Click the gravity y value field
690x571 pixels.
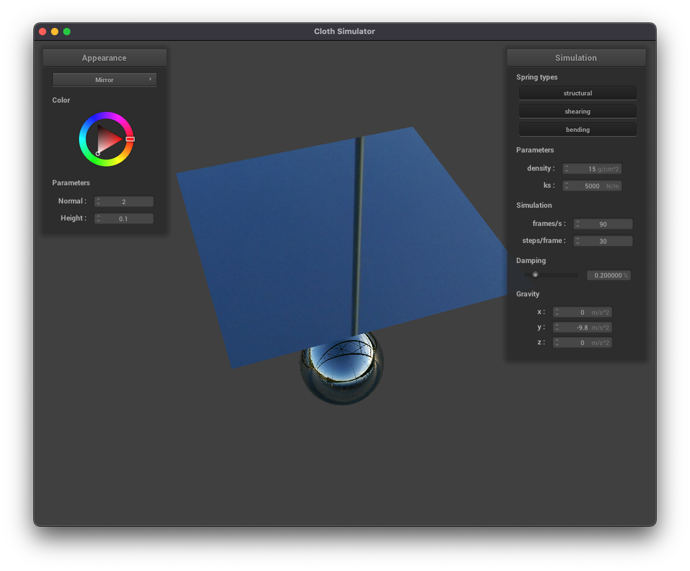pos(582,327)
